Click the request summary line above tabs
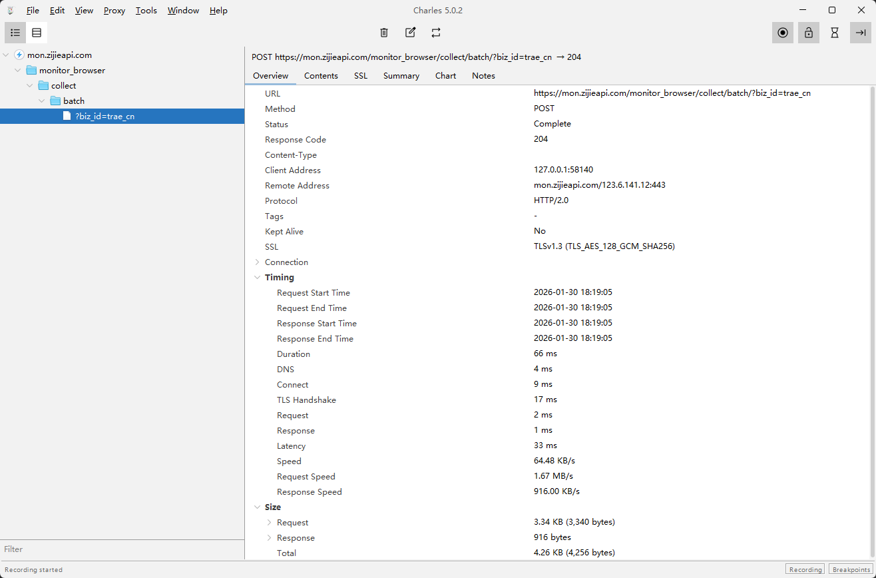Image resolution: width=876 pixels, height=578 pixels. 417,57
